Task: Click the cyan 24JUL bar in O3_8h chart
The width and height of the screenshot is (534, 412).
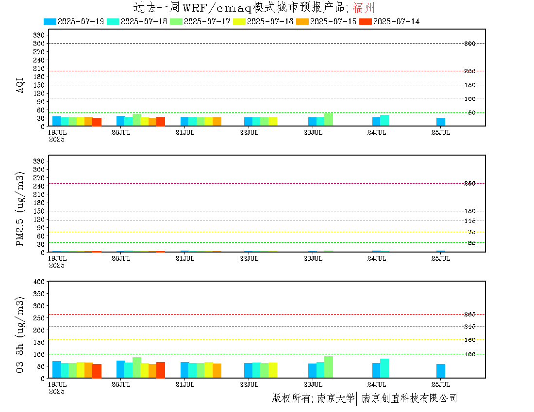Action: click(385, 368)
